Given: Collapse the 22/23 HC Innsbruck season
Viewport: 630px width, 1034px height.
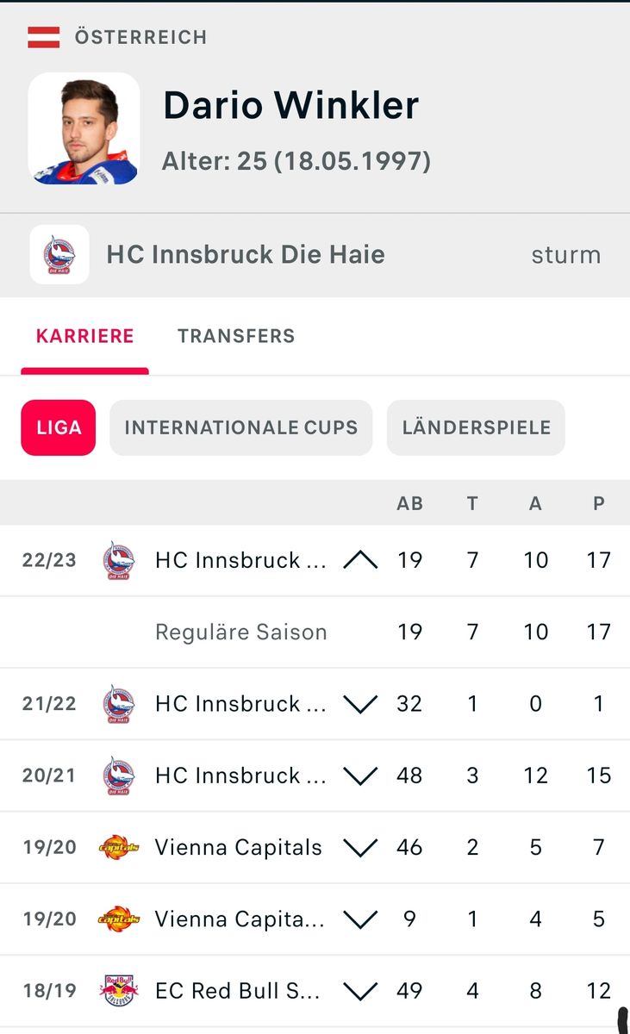Looking at the screenshot, I should tap(360, 560).
